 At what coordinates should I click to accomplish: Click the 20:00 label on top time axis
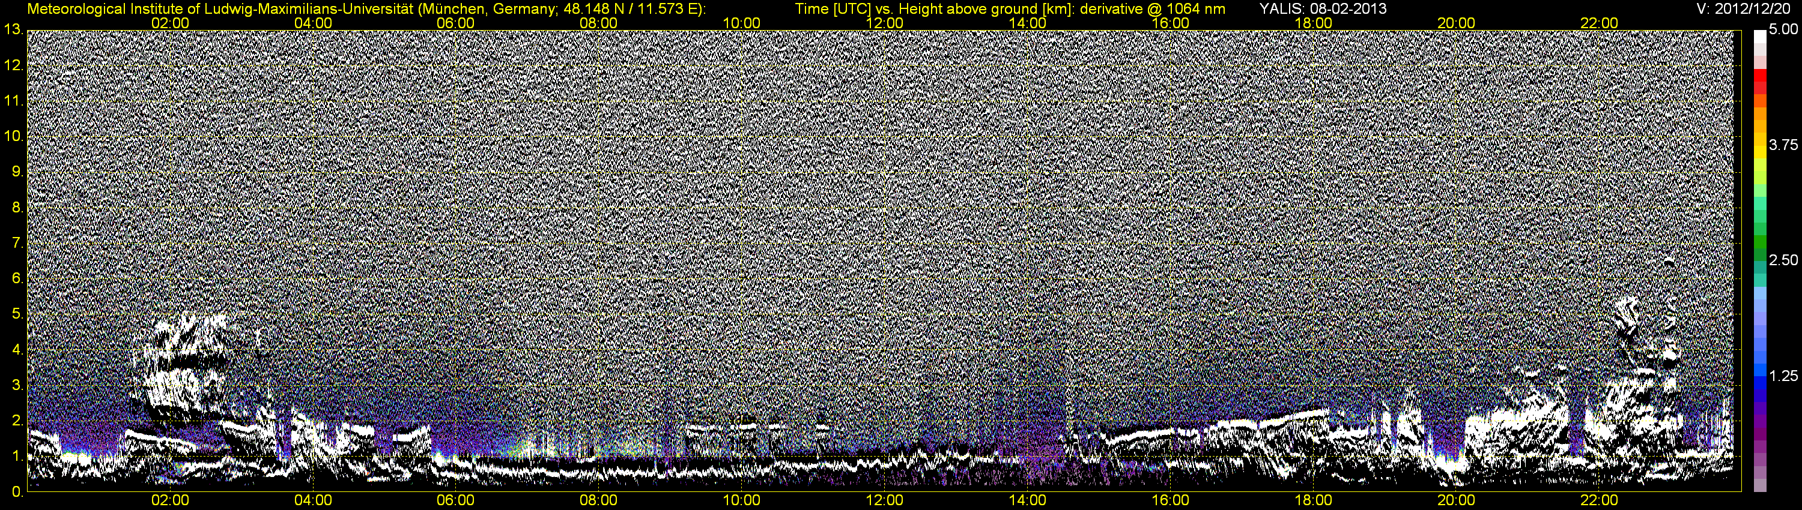point(1457,23)
